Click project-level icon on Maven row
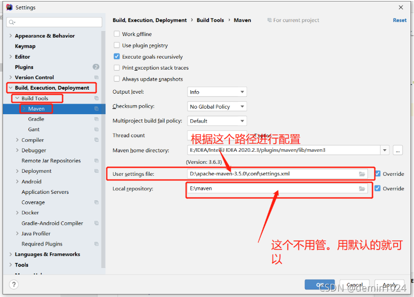This screenshot has height=297, width=414. coord(96,109)
